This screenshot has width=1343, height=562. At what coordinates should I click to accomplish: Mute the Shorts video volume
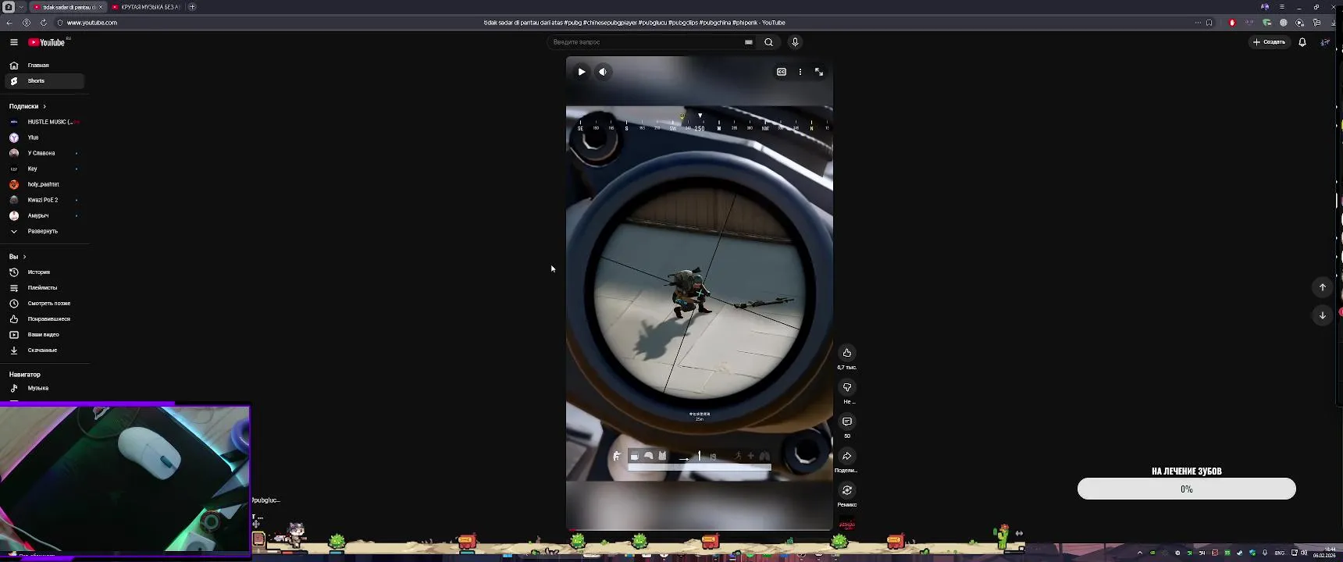[x=603, y=72]
